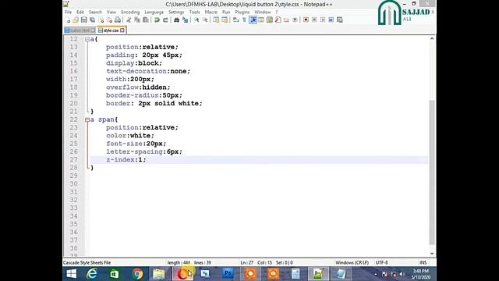Open the User Defined Language icon

[261, 20]
